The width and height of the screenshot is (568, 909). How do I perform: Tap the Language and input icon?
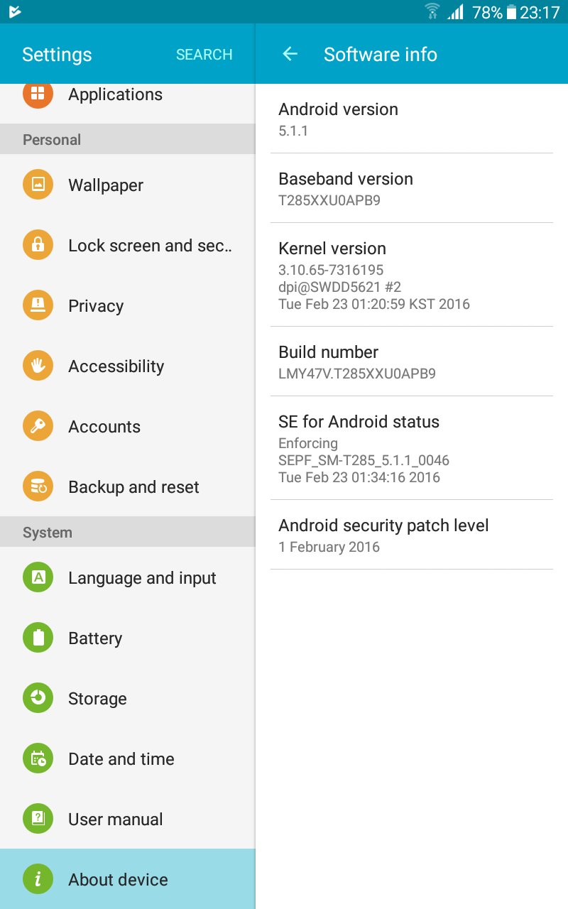click(x=38, y=577)
